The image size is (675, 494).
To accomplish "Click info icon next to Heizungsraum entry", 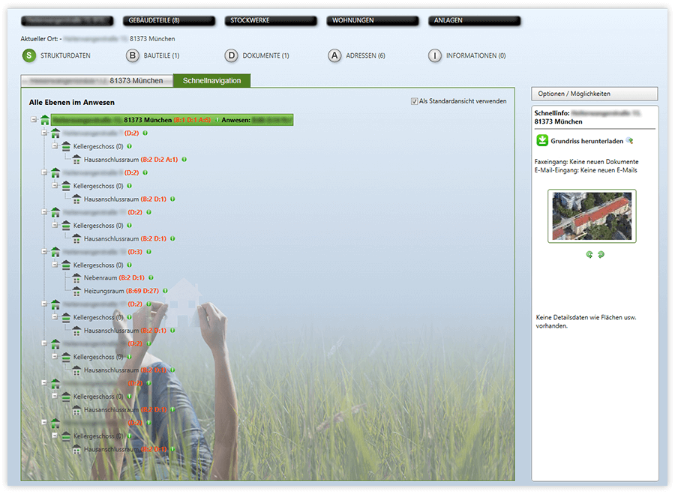I will tap(165, 291).
